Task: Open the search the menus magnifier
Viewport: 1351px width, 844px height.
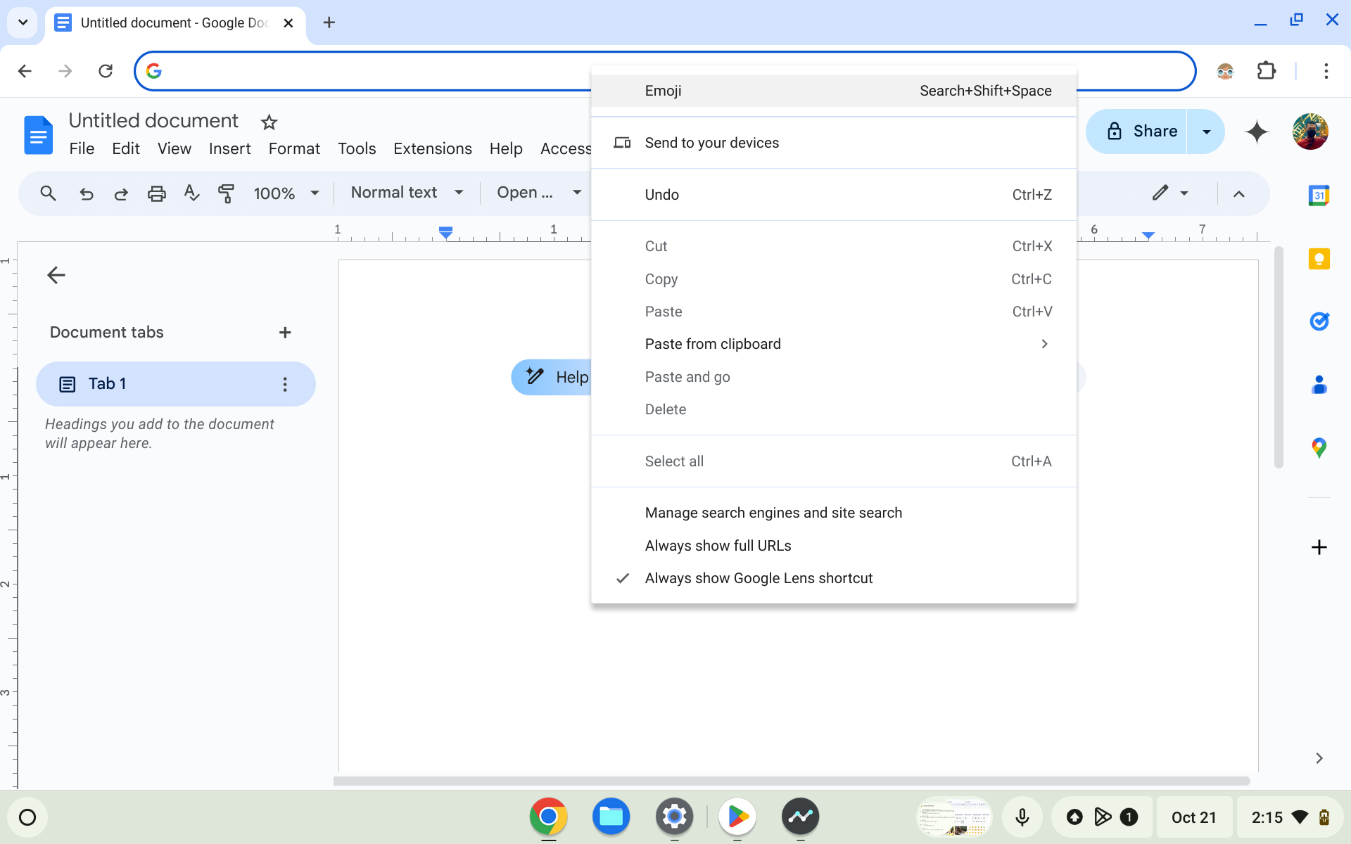Action: pos(48,193)
